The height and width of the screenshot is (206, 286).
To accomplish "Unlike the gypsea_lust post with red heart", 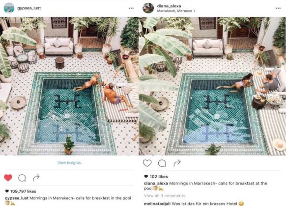I will tap(8, 178).
